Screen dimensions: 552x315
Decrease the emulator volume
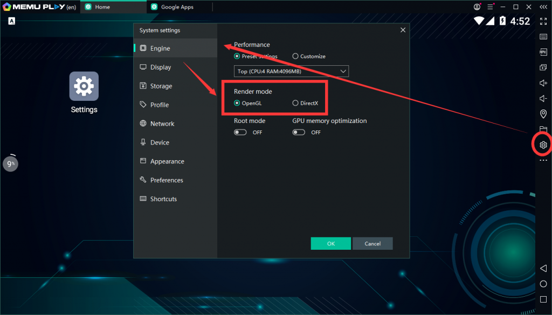(543, 98)
